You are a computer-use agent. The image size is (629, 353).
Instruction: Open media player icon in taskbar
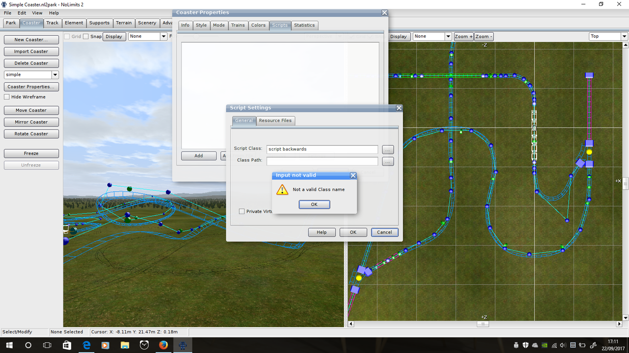[x=106, y=345]
